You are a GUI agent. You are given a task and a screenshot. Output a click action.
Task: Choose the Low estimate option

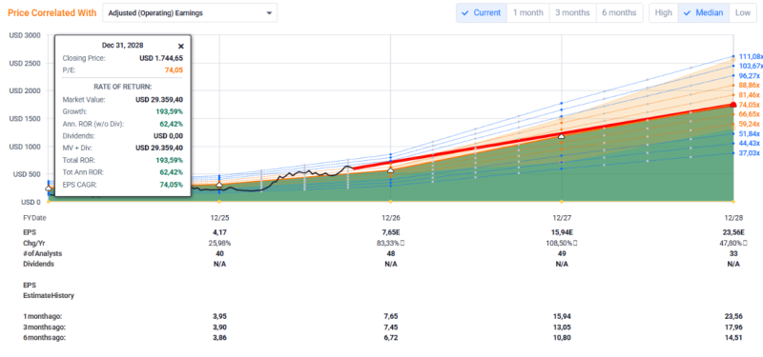743,12
